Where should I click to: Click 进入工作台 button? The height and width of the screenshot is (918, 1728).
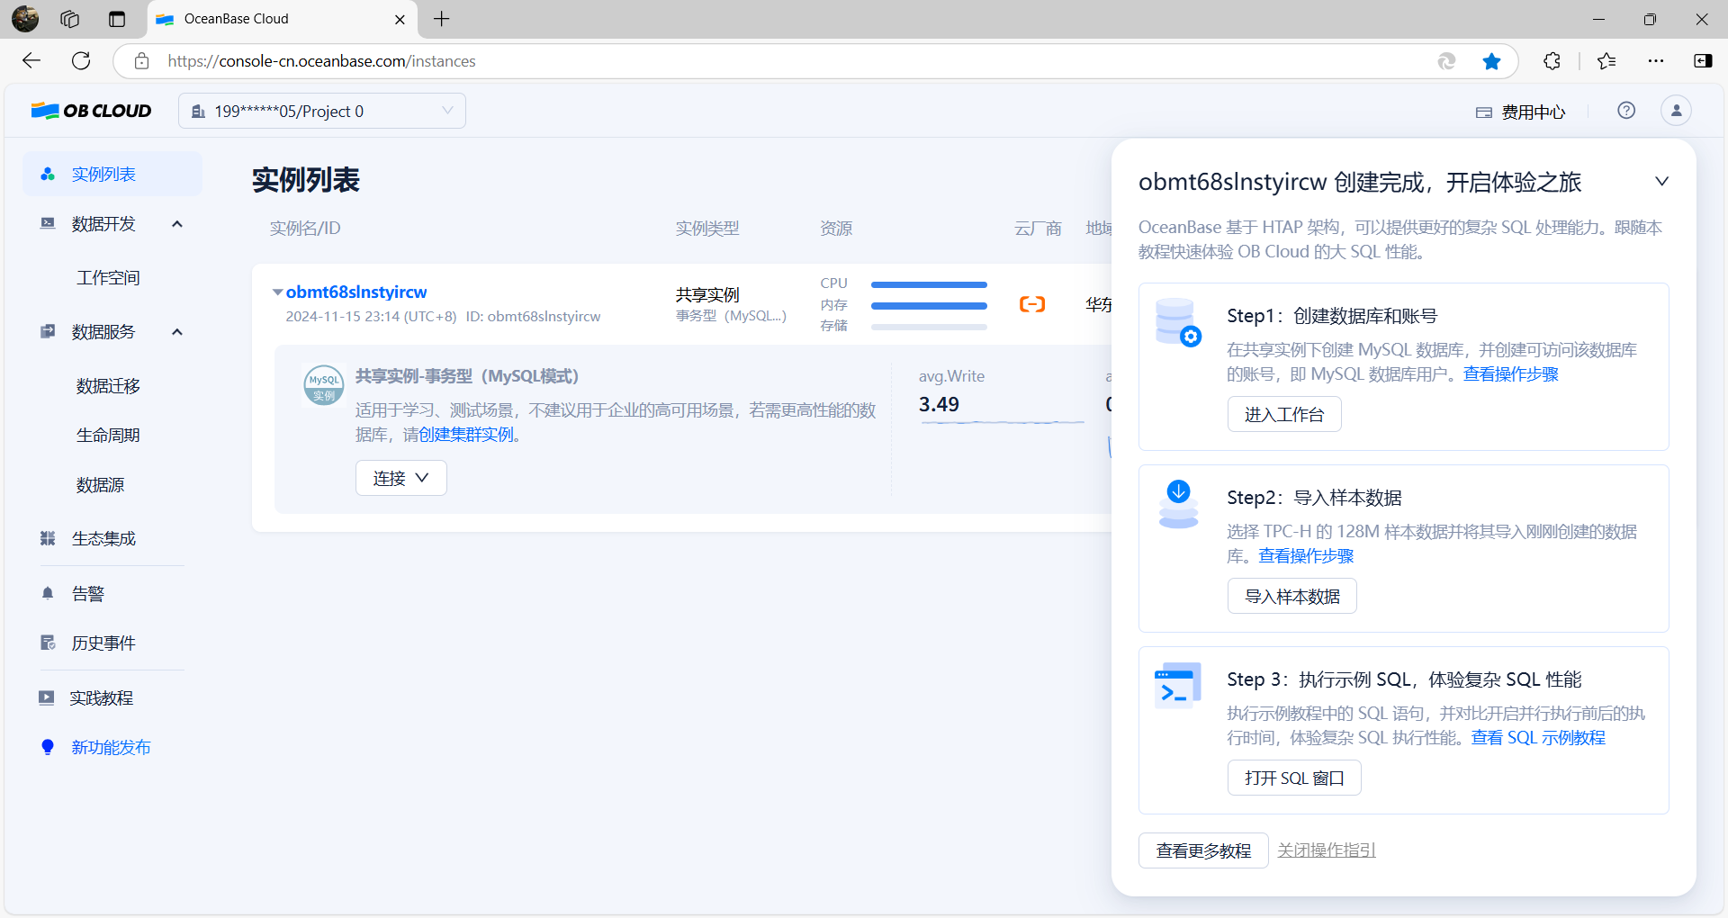click(x=1284, y=414)
